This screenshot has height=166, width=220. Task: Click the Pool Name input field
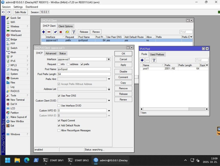click(x=84, y=69)
